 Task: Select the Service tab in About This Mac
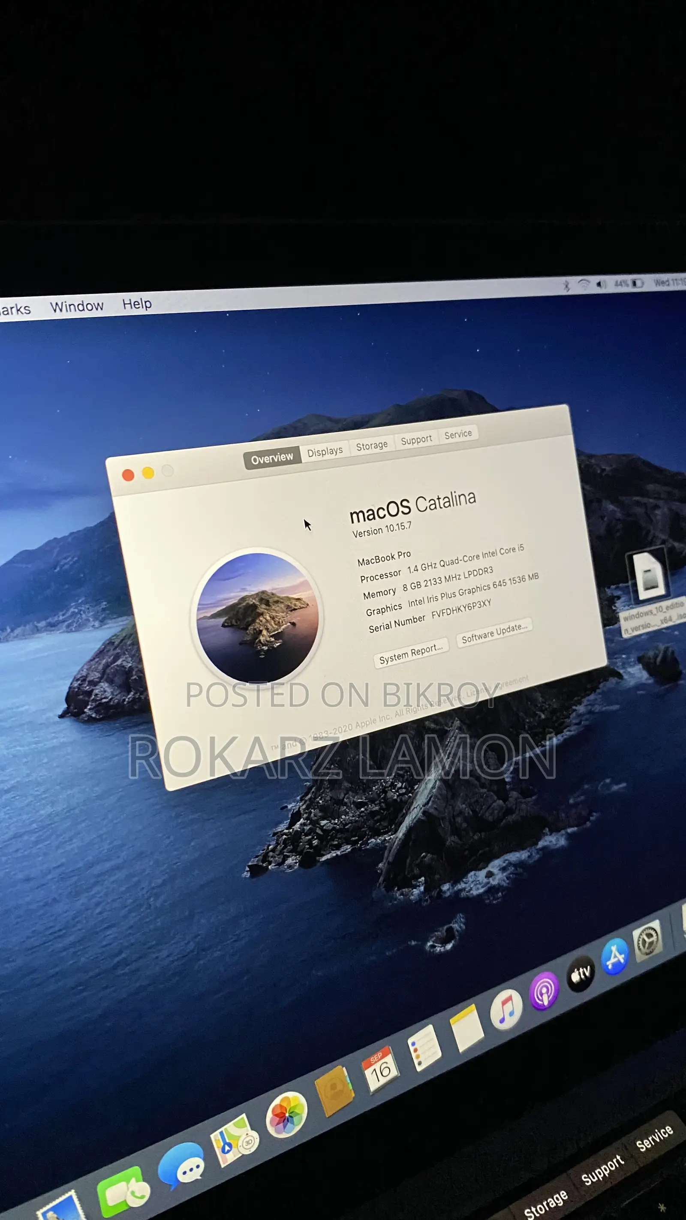[458, 434]
